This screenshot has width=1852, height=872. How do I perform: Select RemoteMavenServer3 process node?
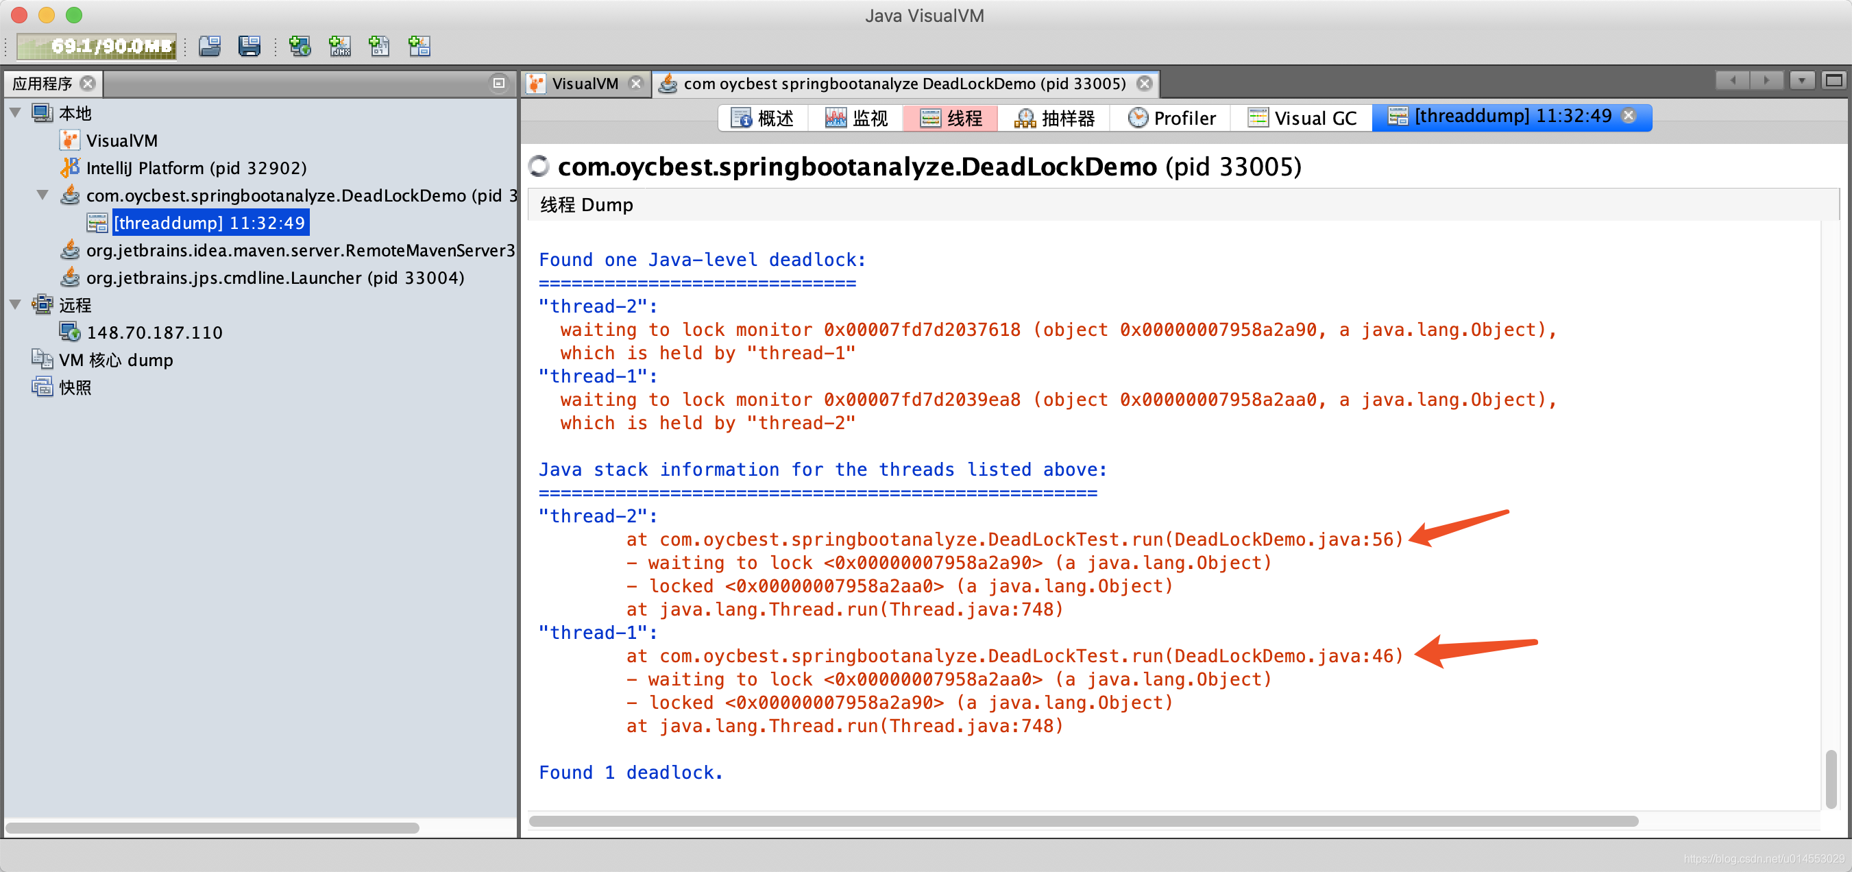coord(300,250)
